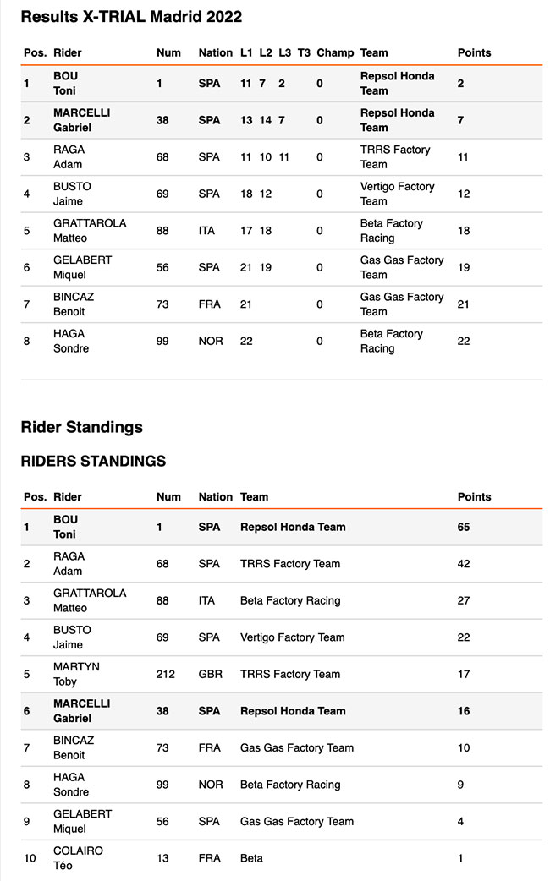The height and width of the screenshot is (881, 550).
Task: Click the 'L1' column header
Action: coord(246,52)
